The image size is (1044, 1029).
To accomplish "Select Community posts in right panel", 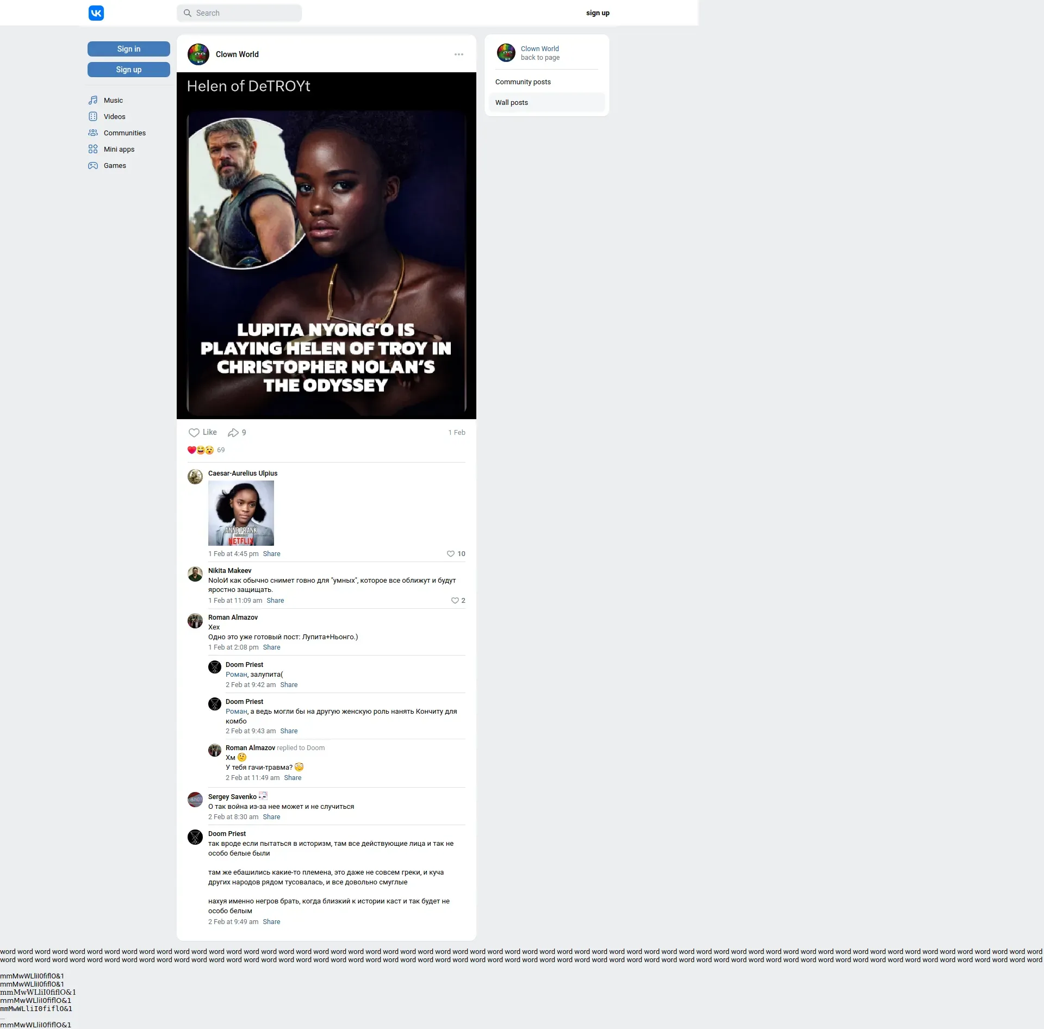I will click(x=523, y=82).
